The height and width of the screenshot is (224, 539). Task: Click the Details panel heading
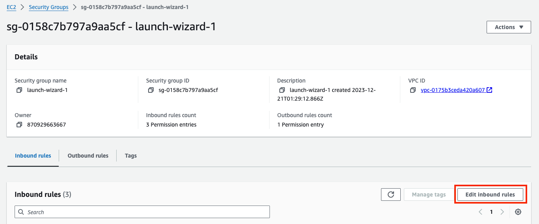26,57
